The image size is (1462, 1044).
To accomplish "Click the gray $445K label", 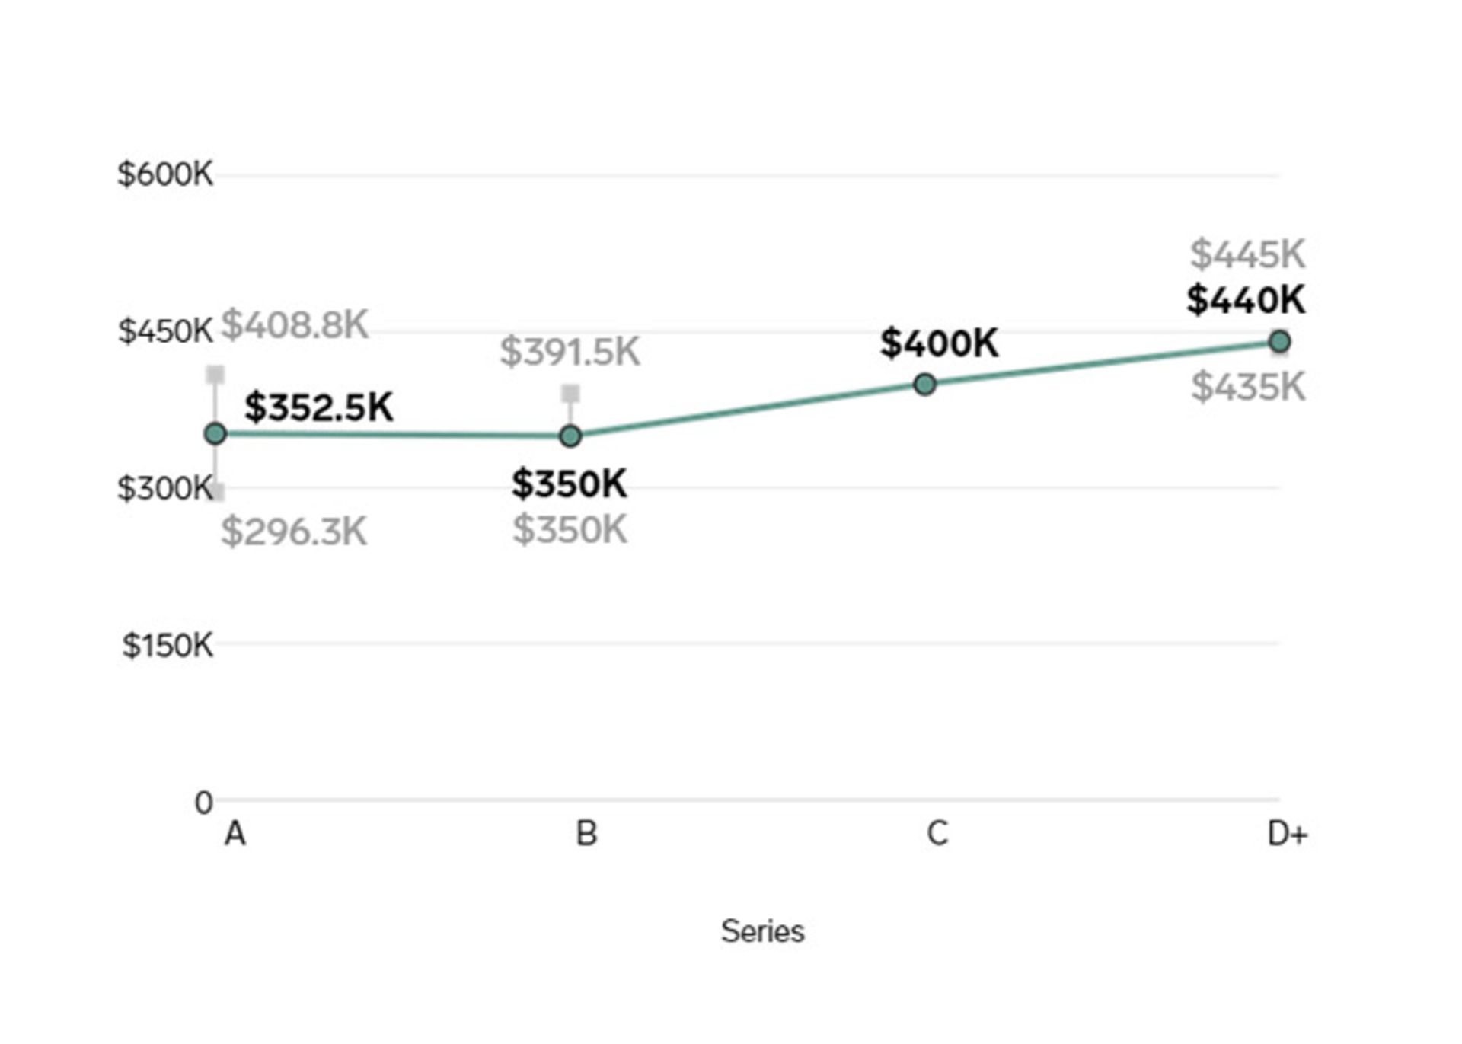I will (x=1247, y=254).
